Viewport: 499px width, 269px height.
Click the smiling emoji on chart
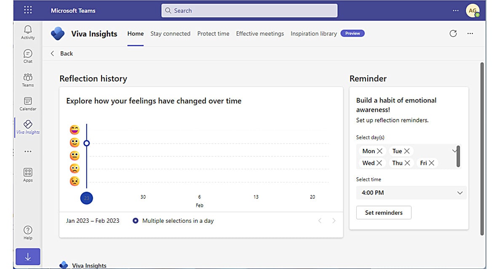click(x=75, y=142)
